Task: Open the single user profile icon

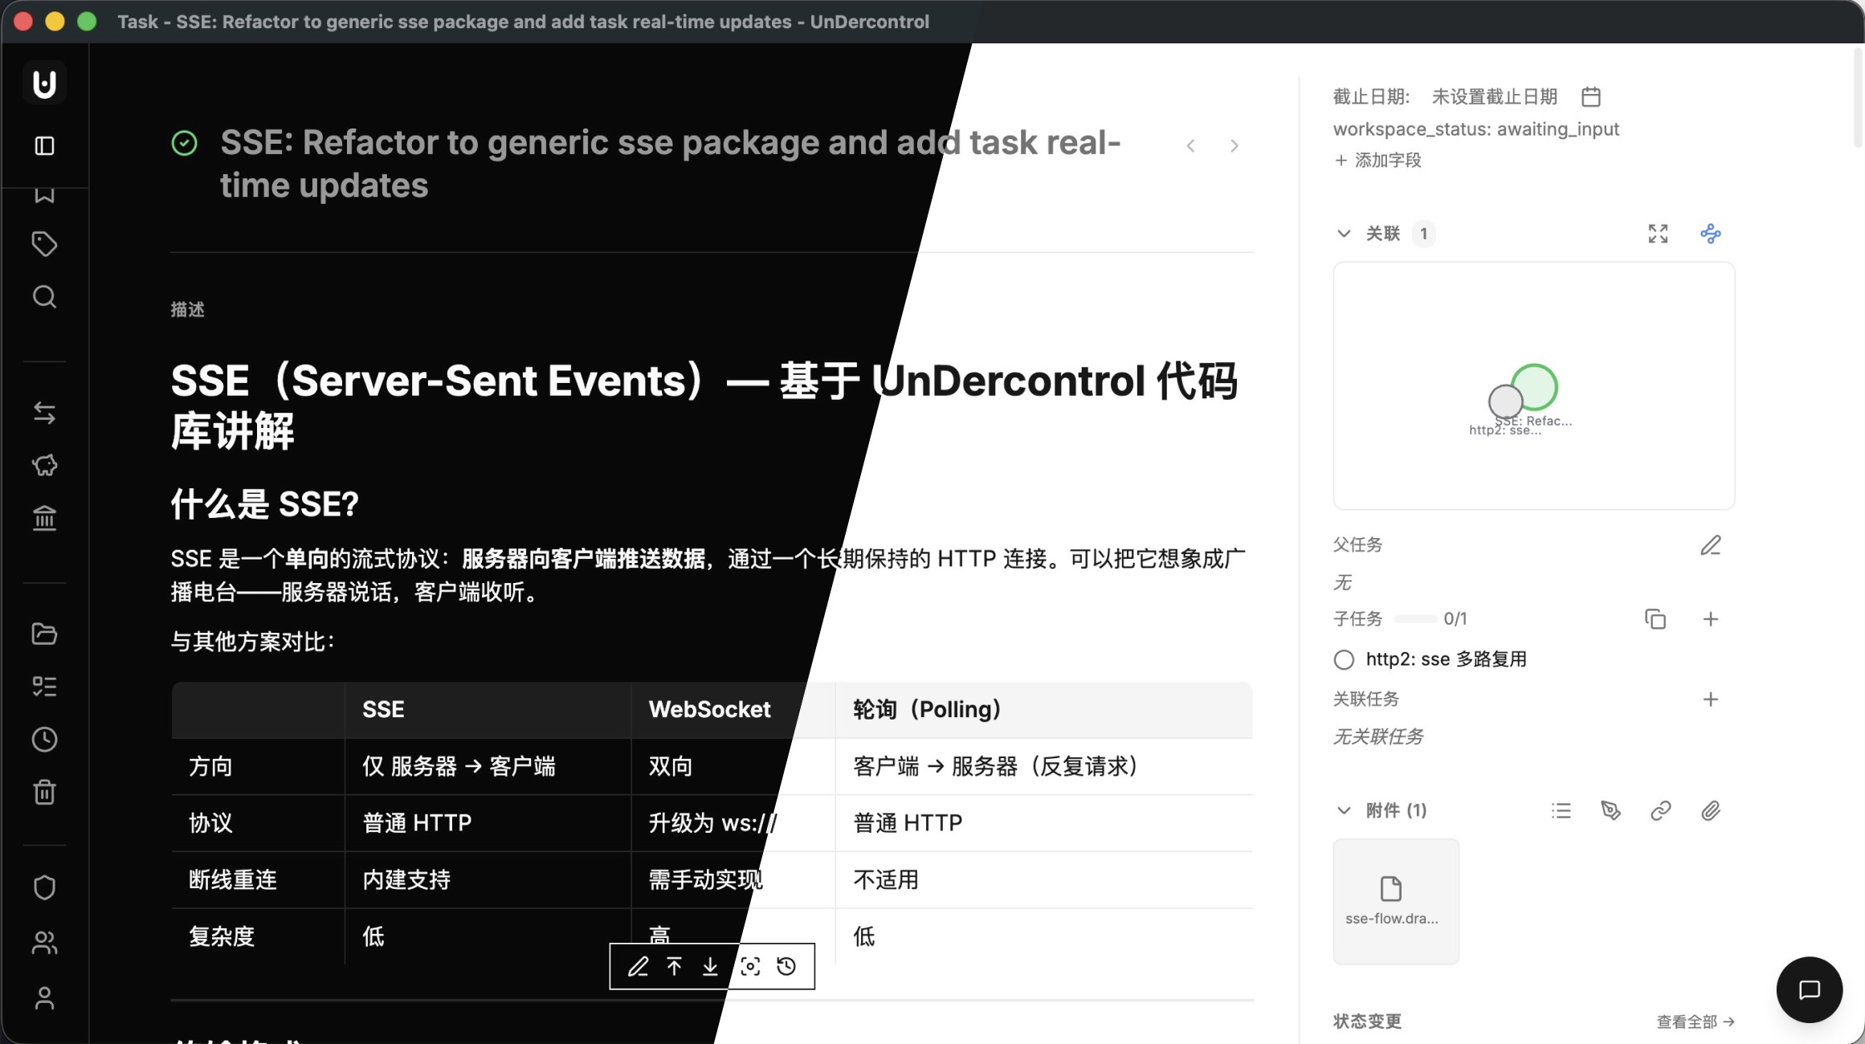Action: click(x=44, y=998)
